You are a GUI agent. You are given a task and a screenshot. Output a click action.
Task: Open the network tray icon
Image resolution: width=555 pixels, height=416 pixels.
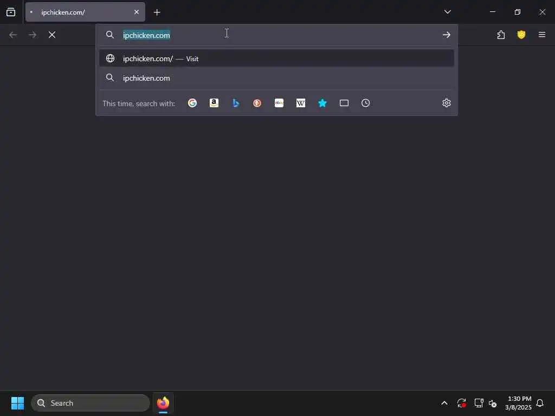[479, 403]
